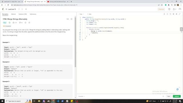Bookmark this page with star icon
This screenshot has width=183, height=103.
(162, 5)
